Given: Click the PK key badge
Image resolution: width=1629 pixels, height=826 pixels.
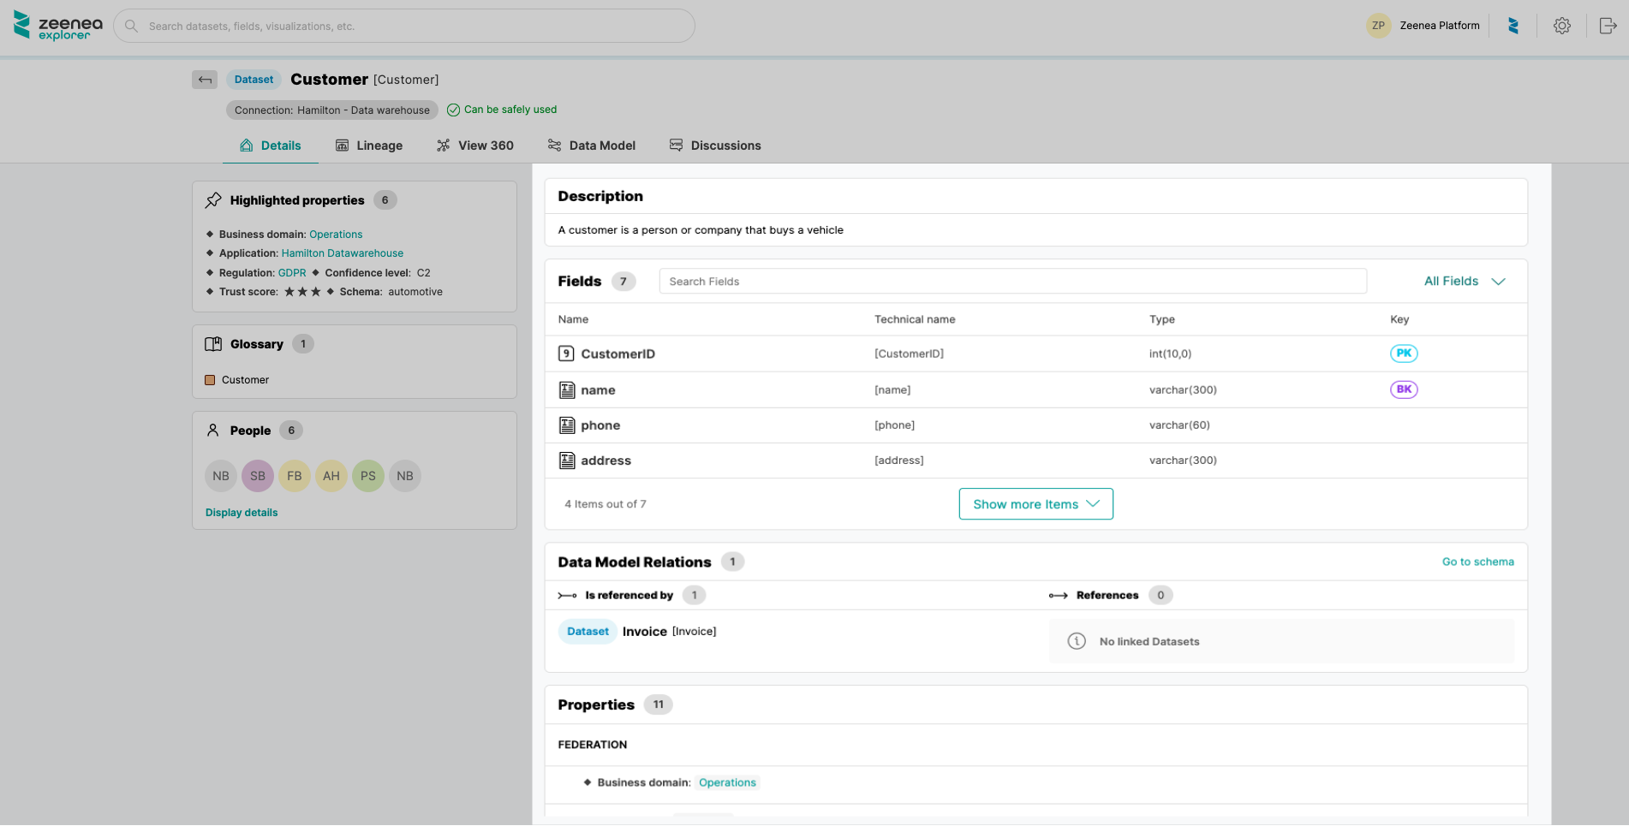Looking at the screenshot, I should (1404, 354).
